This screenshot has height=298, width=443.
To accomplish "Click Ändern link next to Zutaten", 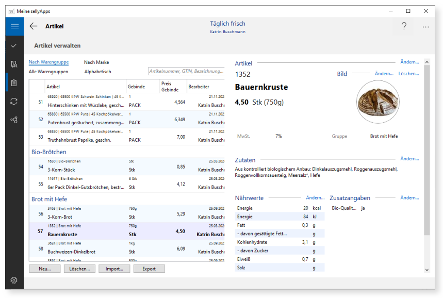I will [x=409, y=159].
